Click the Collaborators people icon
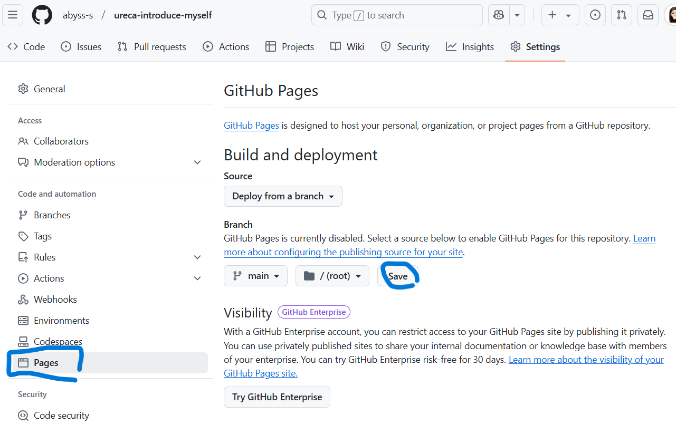This screenshot has width=676, height=424. coord(23,141)
